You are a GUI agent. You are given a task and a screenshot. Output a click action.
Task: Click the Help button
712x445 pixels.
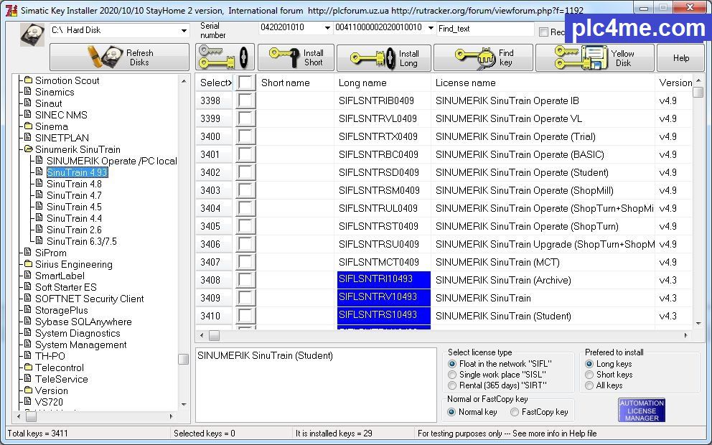(x=680, y=58)
